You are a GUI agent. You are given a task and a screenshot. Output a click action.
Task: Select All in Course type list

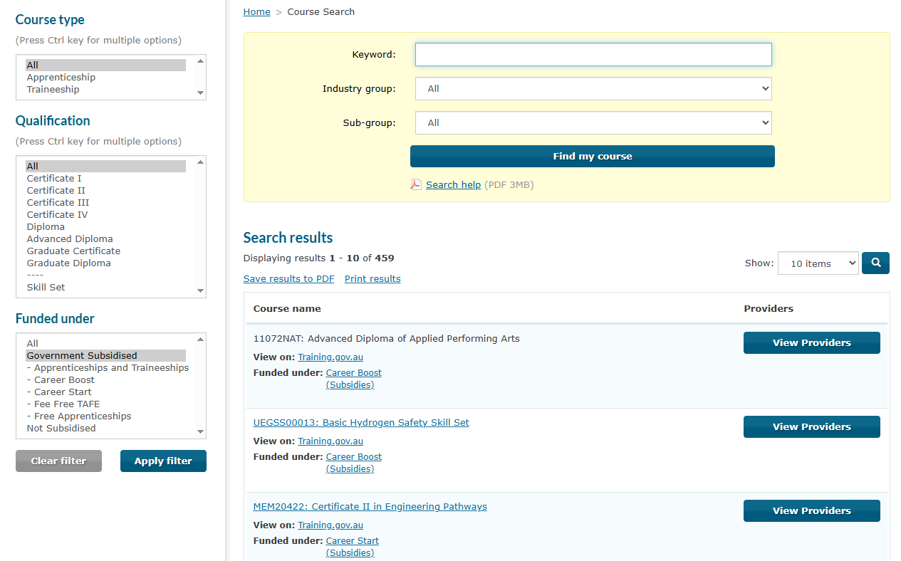tap(106, 65)
